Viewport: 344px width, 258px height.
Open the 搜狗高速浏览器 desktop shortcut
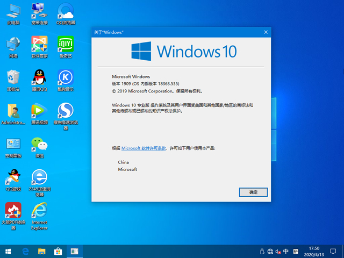66,117
